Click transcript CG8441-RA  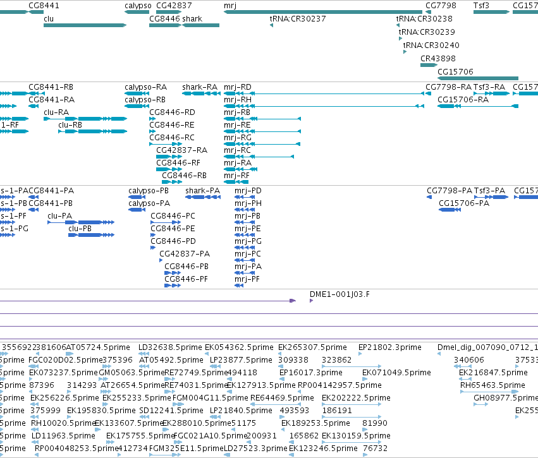click(34, 106)
